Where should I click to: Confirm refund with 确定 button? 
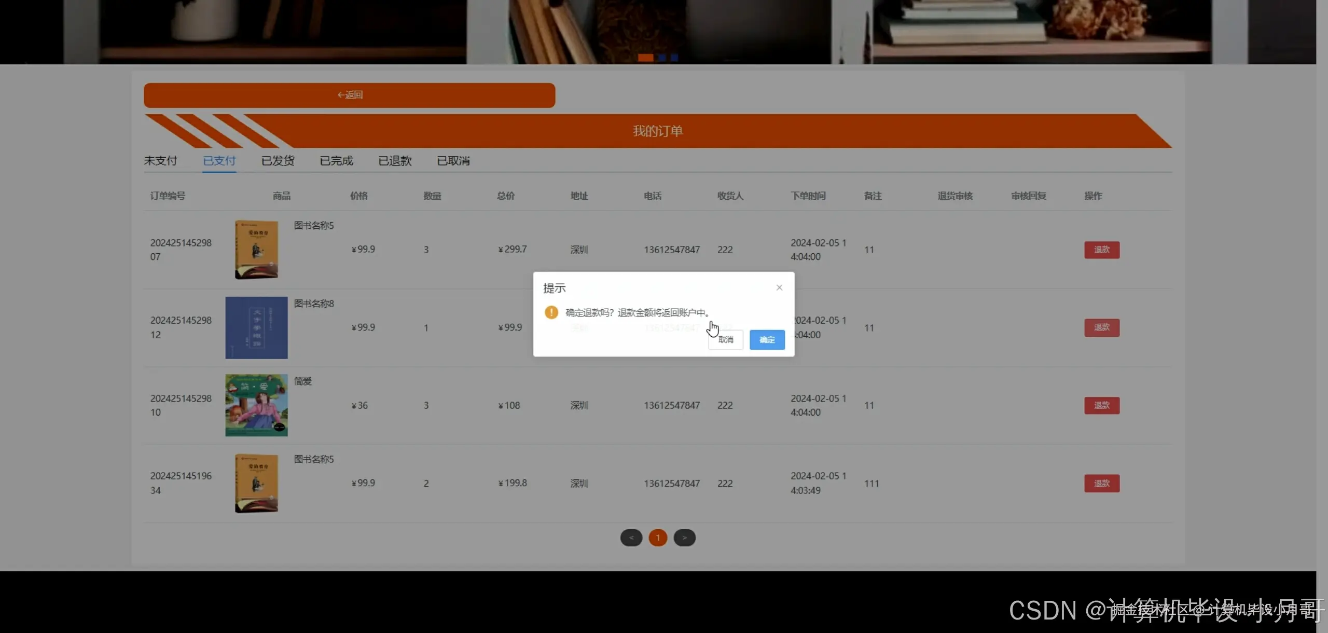(767, 340)
